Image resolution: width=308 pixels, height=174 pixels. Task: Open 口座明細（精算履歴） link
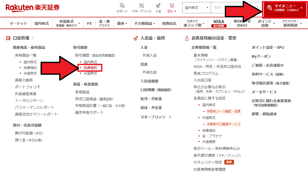pos(156,90)
